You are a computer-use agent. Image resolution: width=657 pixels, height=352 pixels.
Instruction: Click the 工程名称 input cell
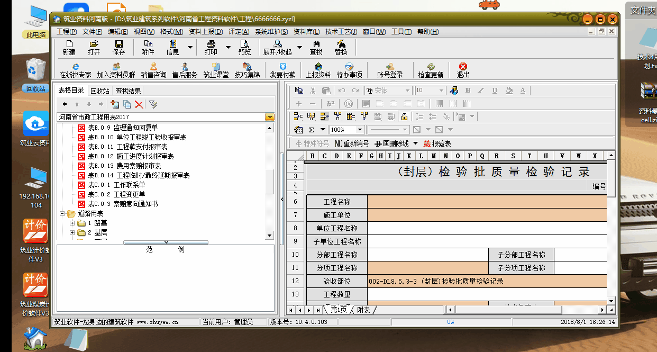(x=487, y=202)
